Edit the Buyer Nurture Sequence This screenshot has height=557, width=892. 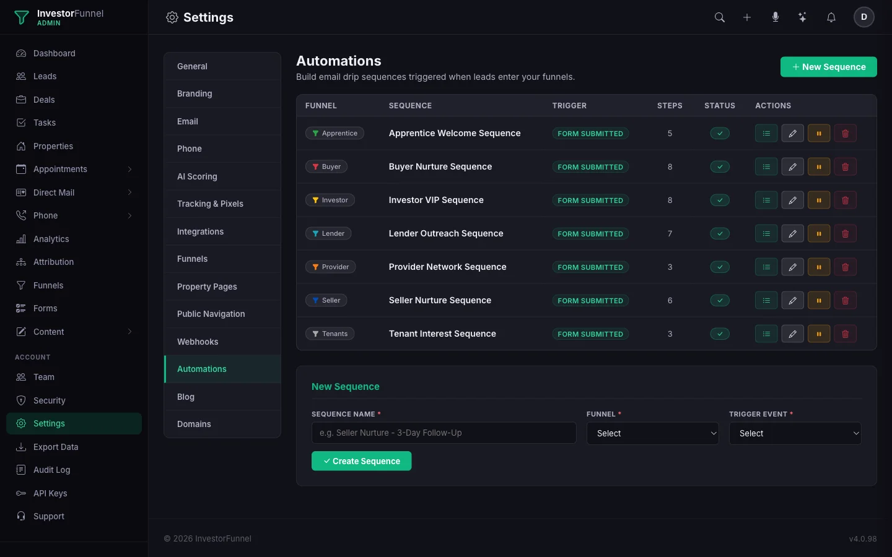click(792, 167)
